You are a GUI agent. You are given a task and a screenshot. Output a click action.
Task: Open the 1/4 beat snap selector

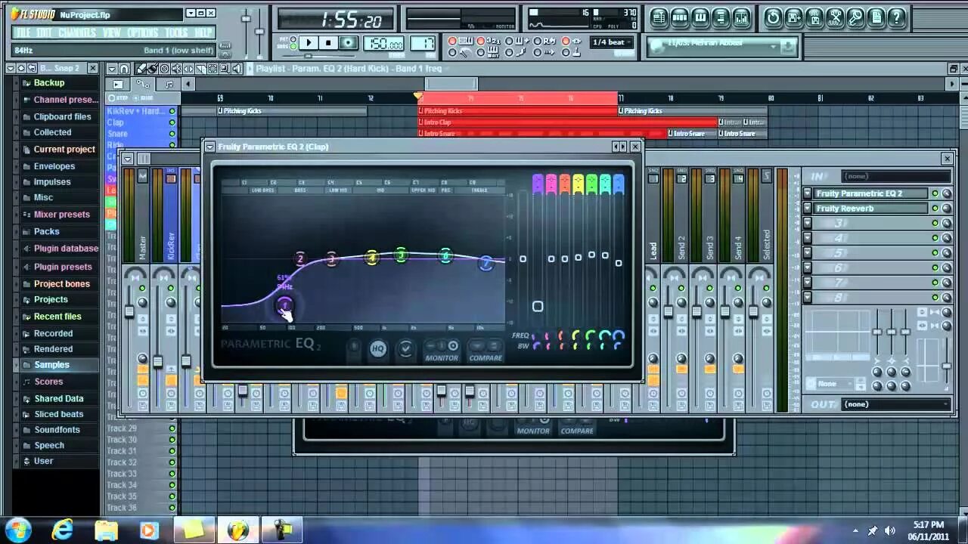[x=613, y=42]
